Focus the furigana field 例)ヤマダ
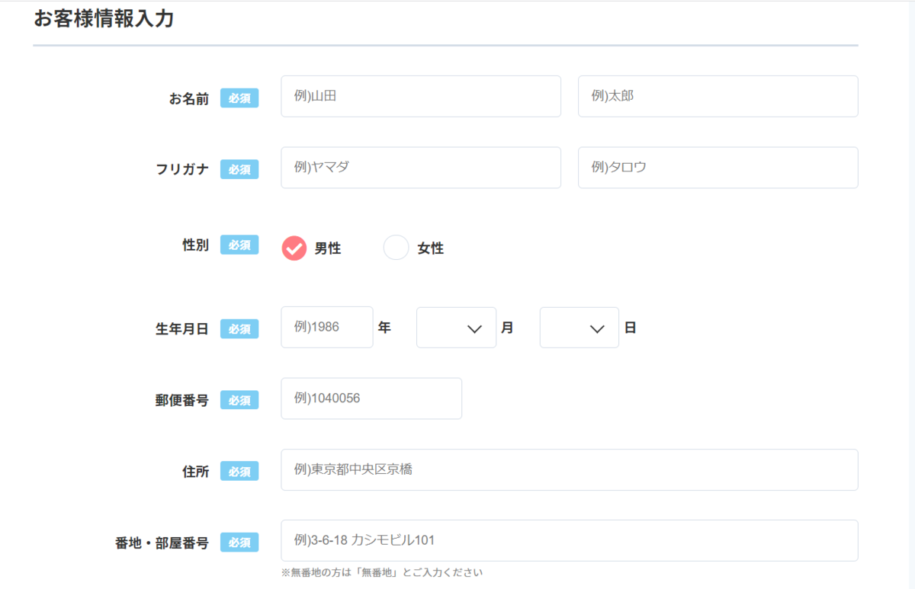This screenshot has height=589, width=915. tap(421, 168)
